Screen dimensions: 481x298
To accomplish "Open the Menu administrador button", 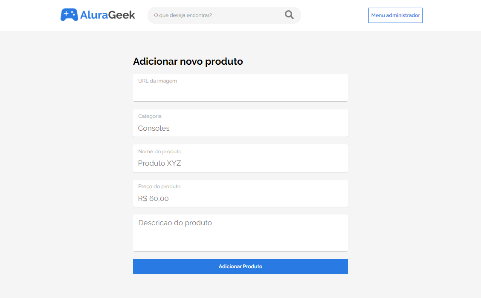I will [395, 15].
